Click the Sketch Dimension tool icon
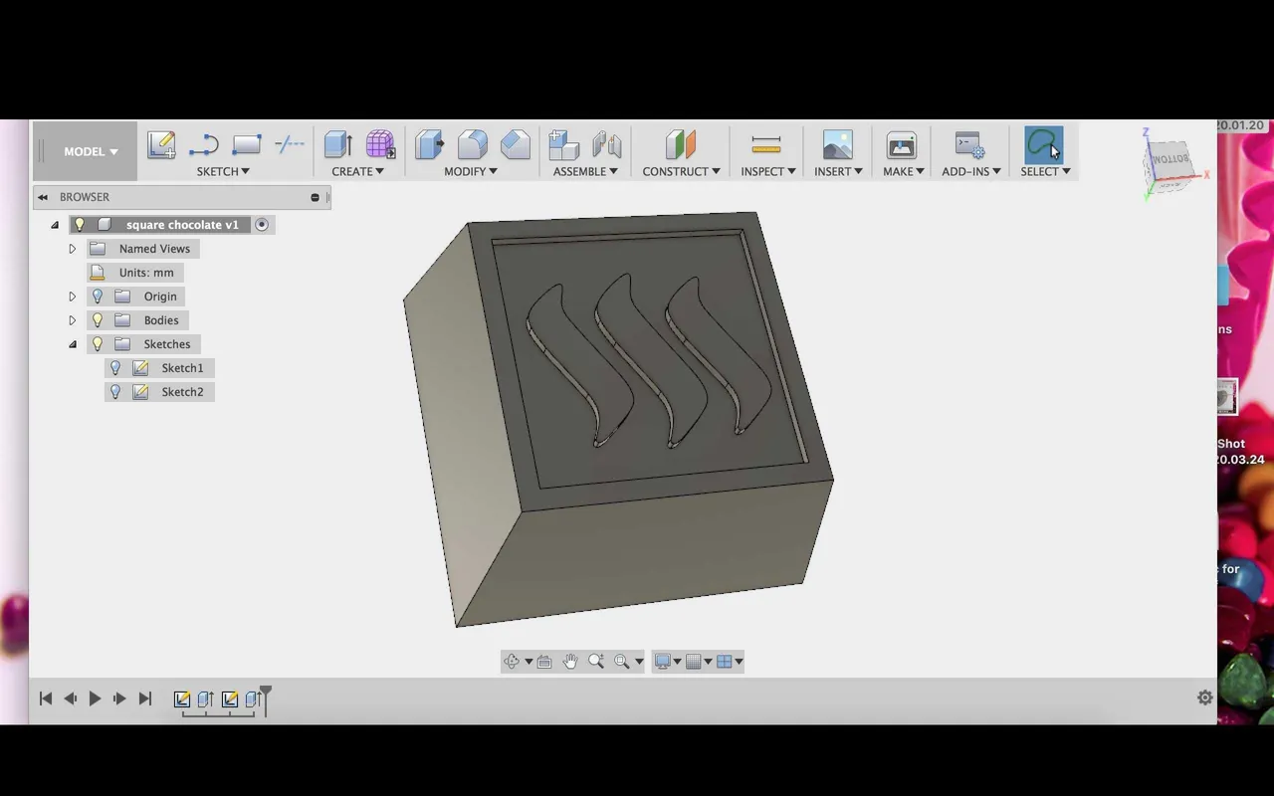The width and height of the screenshot is (1274, 796). click(289, 145)
